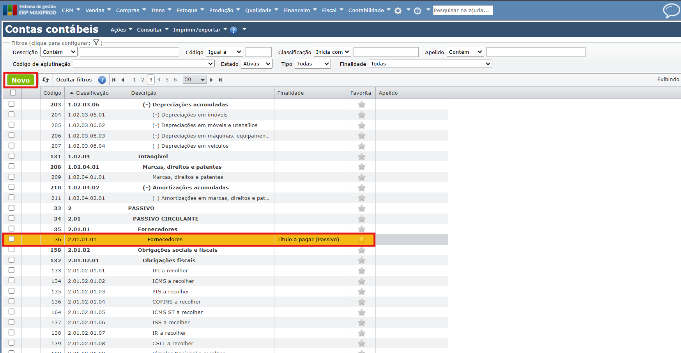The height and width of the screenshot is (353, 681).
Task: Select checkbox for IPI a recolher row
Action: tap(12, 270)
